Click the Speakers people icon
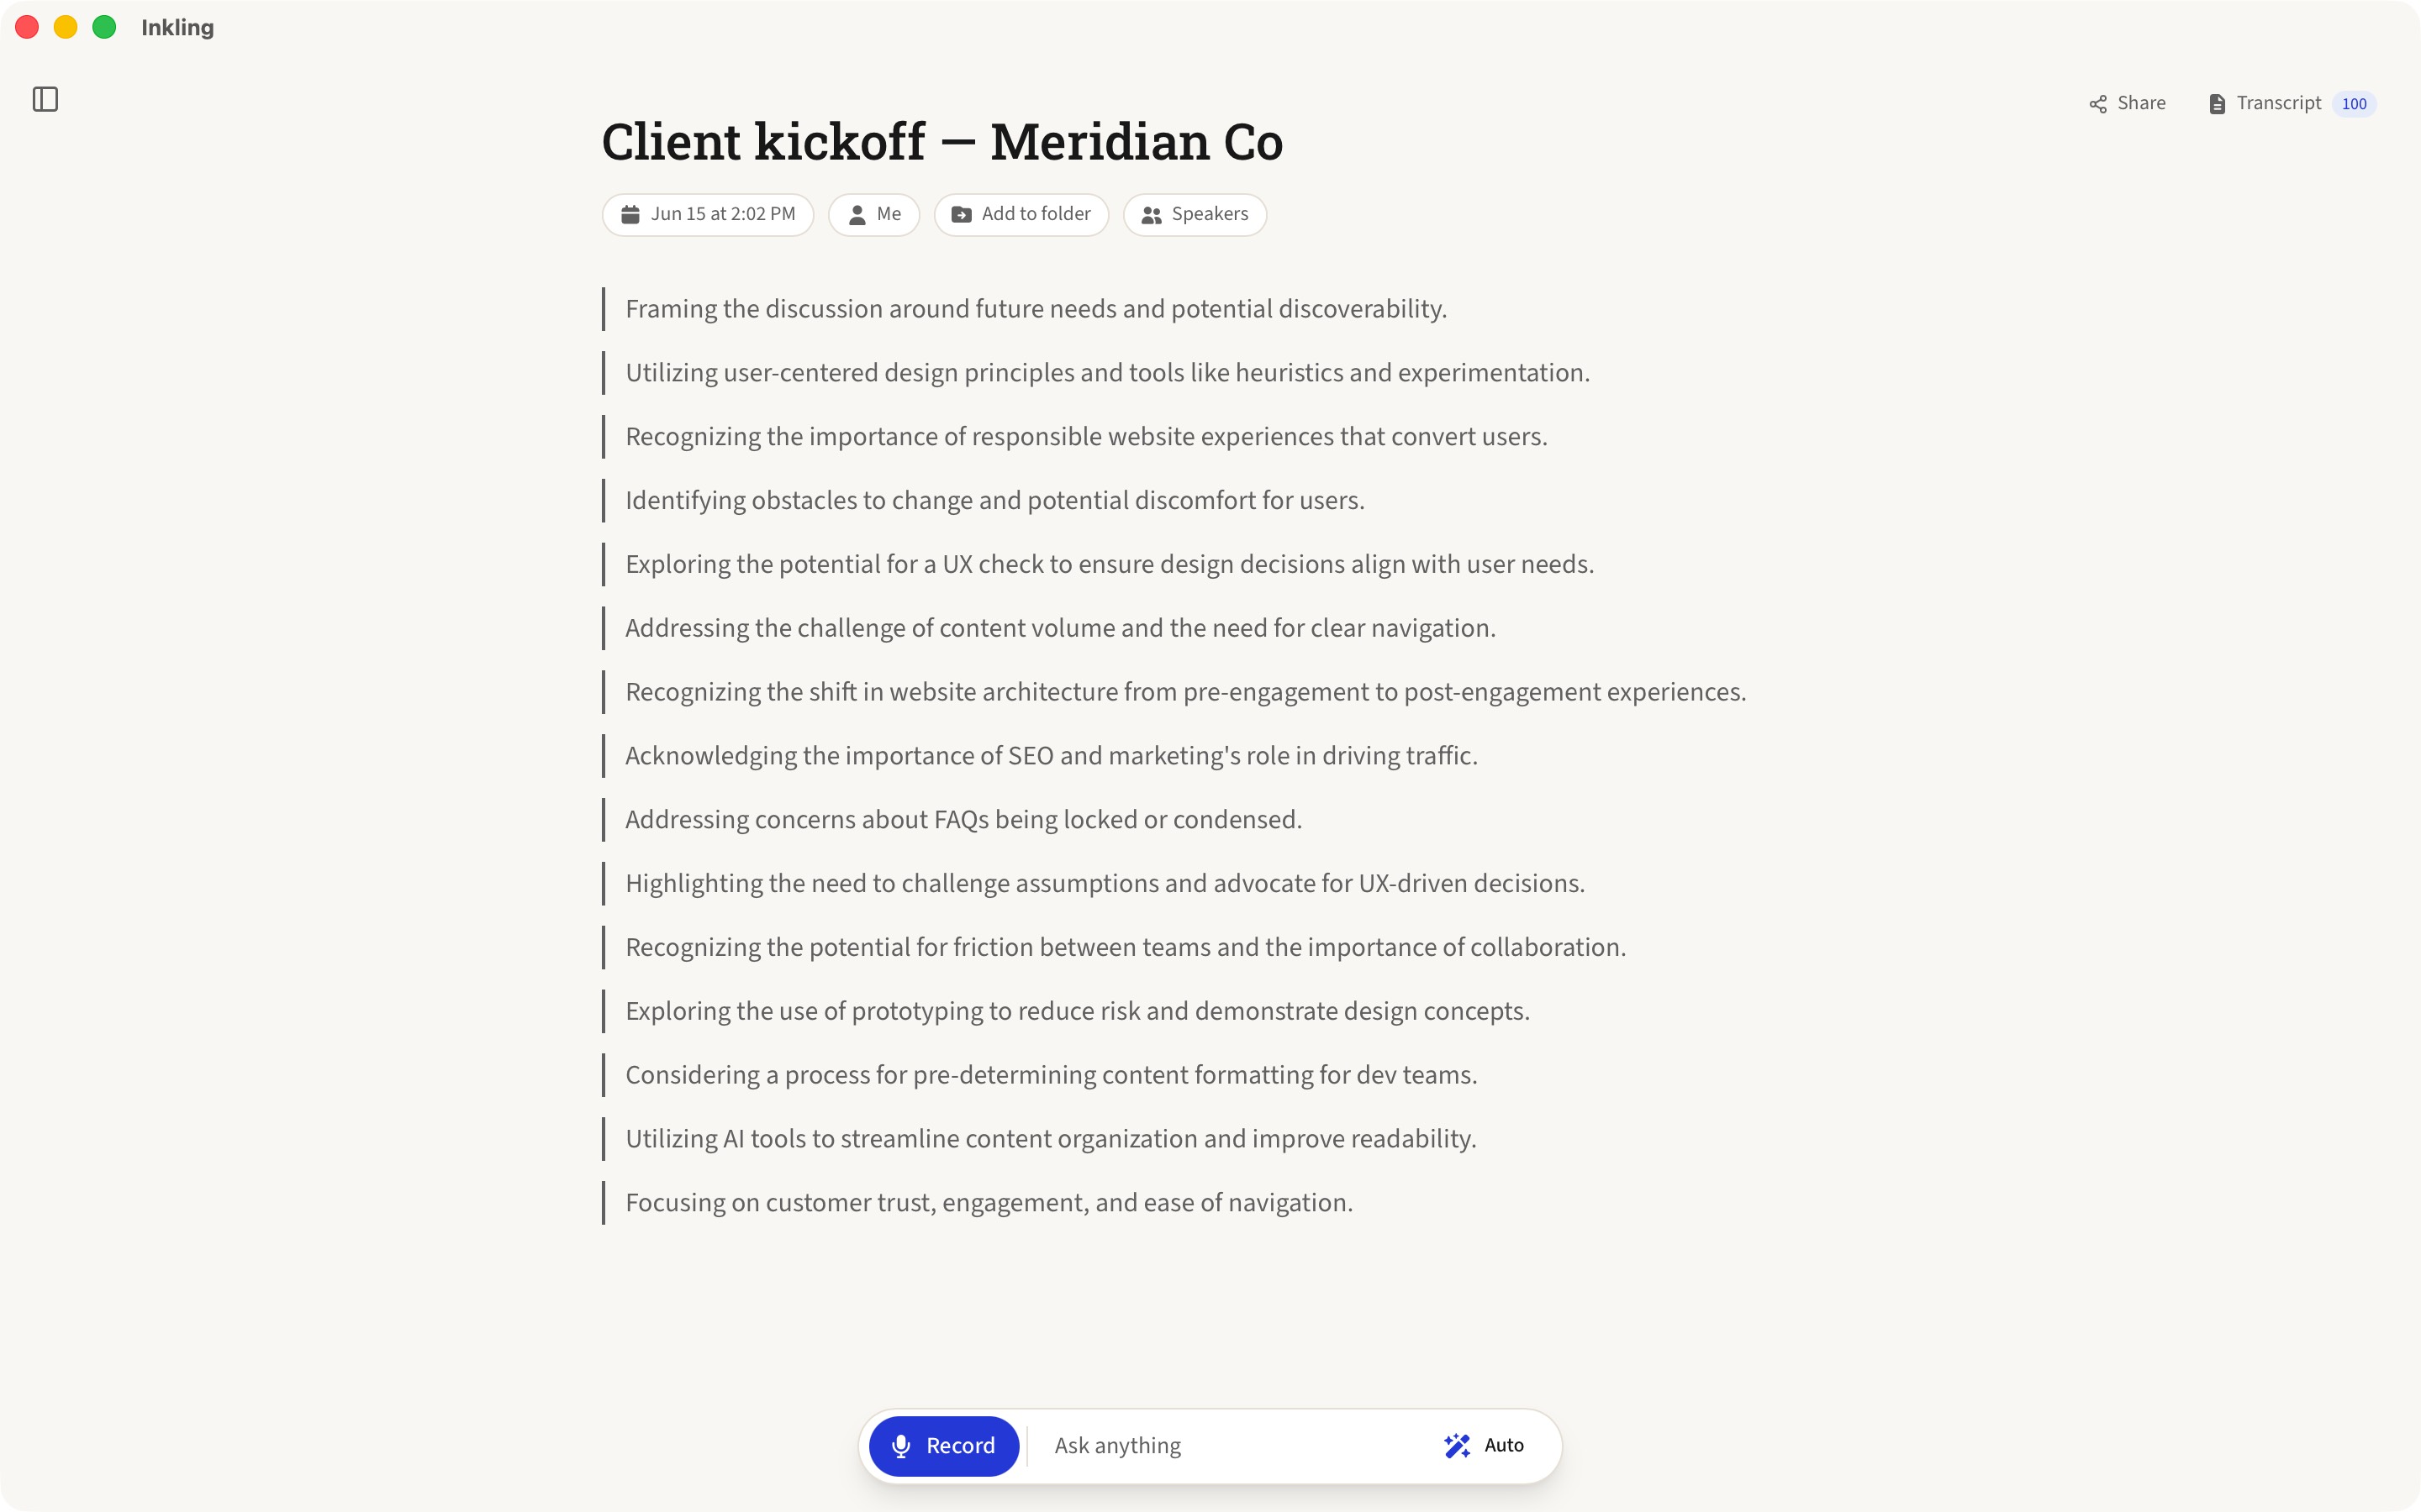Image resolution: width=2421 pixels, height=1512 pixels. pyautogui.click(x=1152, y=215)
